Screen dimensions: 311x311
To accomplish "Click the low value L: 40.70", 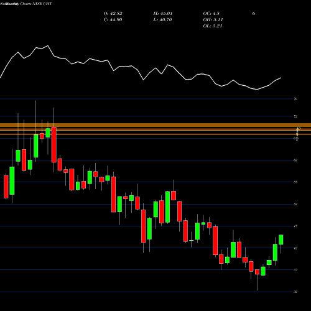I will point(163,20).
